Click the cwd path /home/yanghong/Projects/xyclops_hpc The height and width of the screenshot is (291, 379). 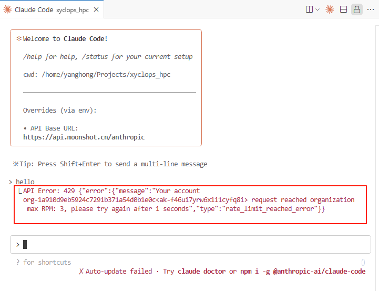[x=106, y=75]
